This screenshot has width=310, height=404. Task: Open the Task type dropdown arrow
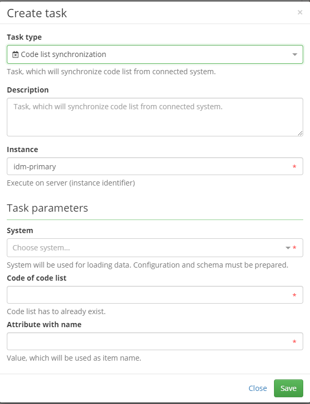pos(295,55)
